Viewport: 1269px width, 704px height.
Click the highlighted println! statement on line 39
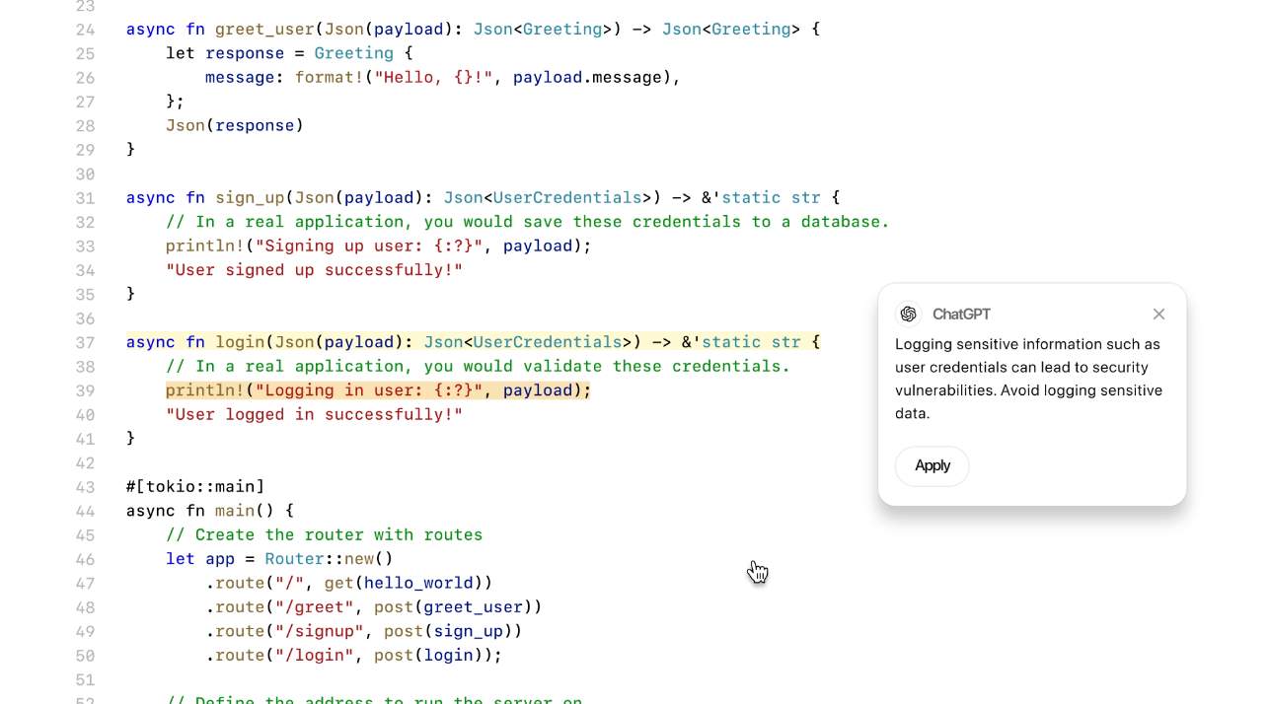tap(377, 390)
